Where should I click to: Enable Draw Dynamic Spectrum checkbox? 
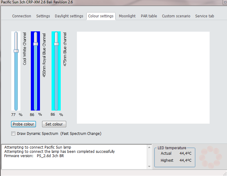(x=13, y=134)
